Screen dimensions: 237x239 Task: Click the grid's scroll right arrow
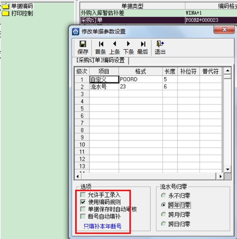coord(220,177)
